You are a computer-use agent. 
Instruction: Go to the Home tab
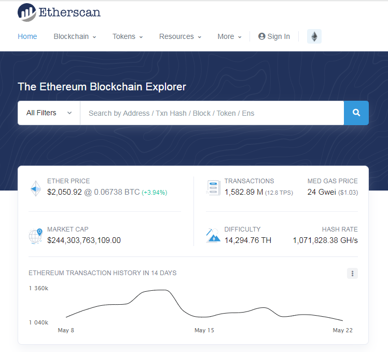pos(27,36)
